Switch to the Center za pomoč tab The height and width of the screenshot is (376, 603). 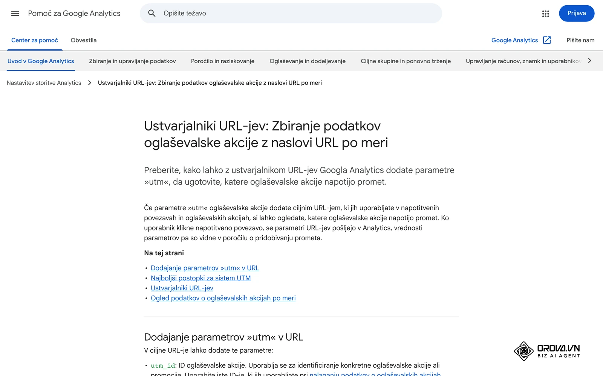click(x=35, y=40)
